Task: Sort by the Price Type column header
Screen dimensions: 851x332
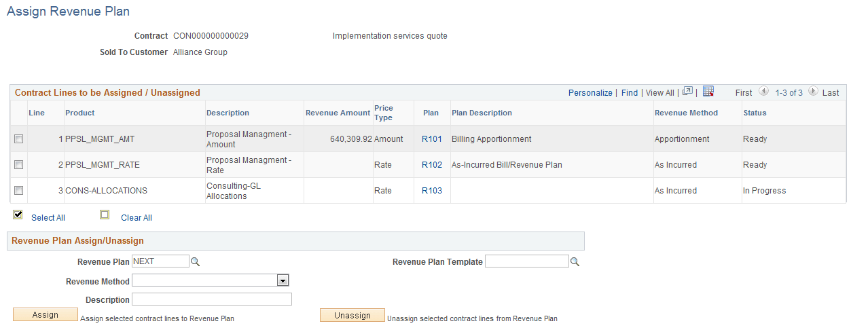Action: coord(384,113)
